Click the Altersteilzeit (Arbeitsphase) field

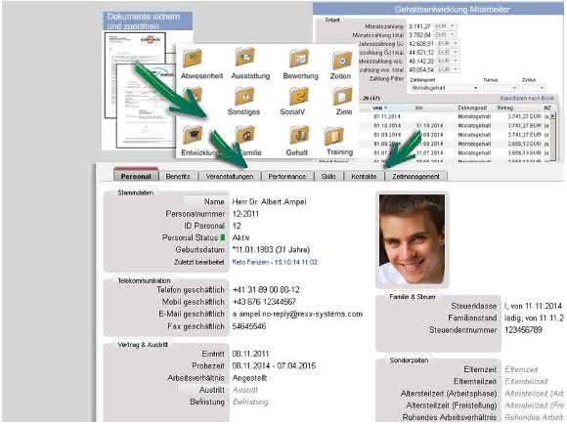(x=535, y=394)
